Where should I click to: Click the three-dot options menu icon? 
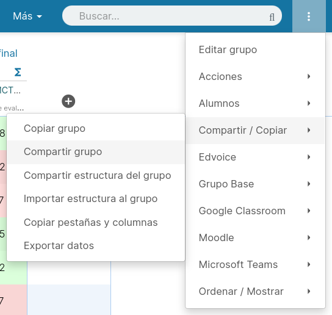click(x=309, y=16)
